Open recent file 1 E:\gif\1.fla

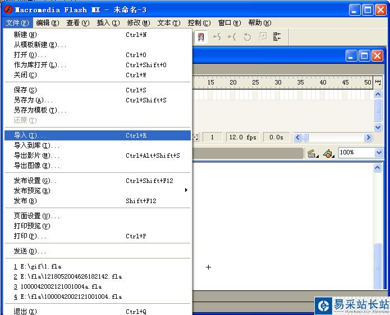[98, 266]
